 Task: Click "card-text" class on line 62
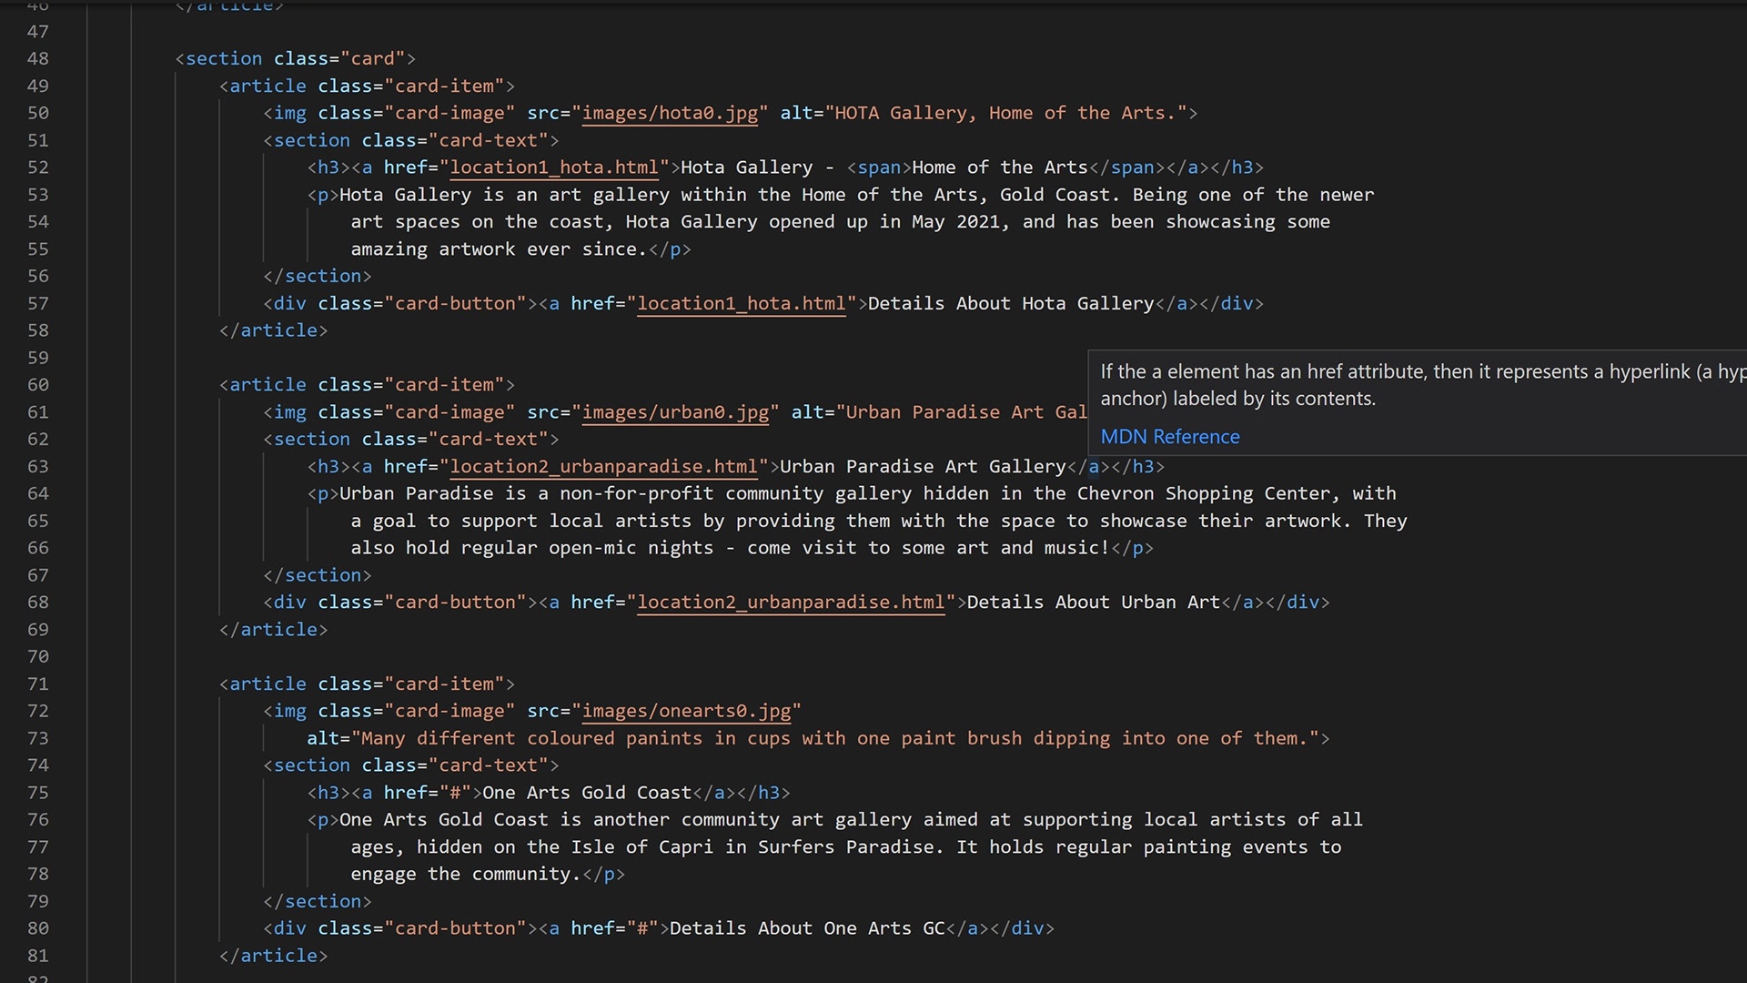coord(488,440)
